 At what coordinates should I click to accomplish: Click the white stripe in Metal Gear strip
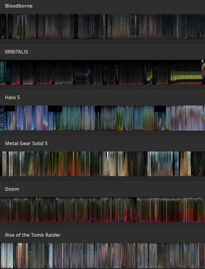click(149, 164)
